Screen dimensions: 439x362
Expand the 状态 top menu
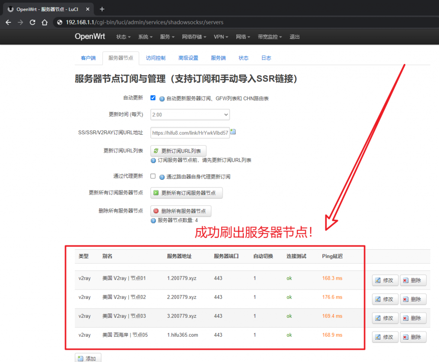[123, 37]
